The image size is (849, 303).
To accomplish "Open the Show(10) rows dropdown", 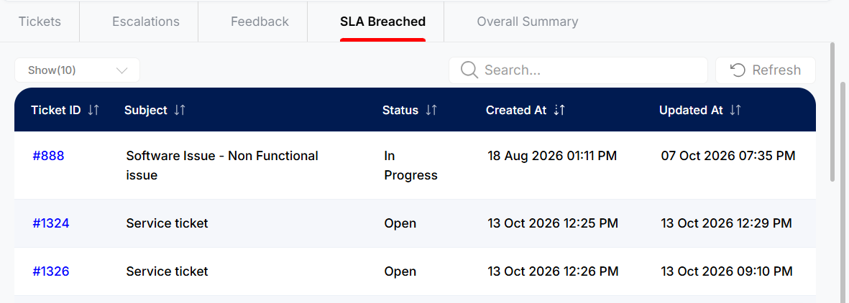I will (x=78, y=70).
